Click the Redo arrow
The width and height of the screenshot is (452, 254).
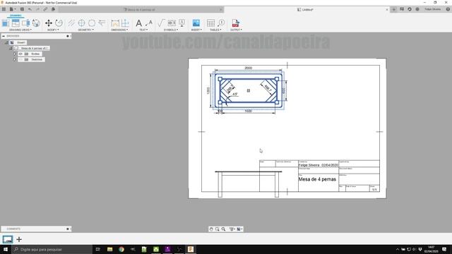pos(37,9)
